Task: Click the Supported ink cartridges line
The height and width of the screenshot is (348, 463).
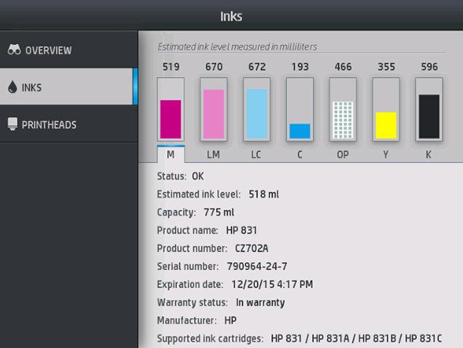Action: (x=300, y=339)
